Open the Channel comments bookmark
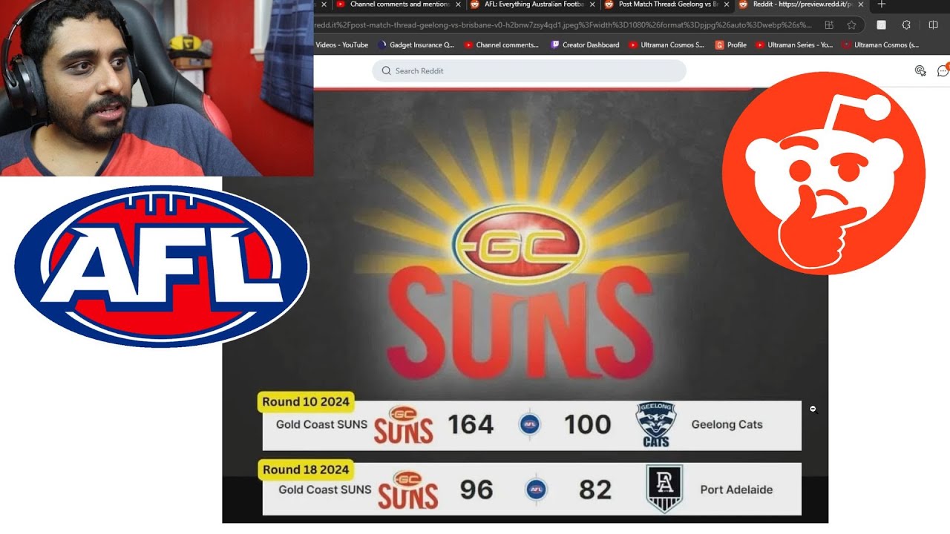This screenshot has width=950, height=534. (x=501, y=44)
